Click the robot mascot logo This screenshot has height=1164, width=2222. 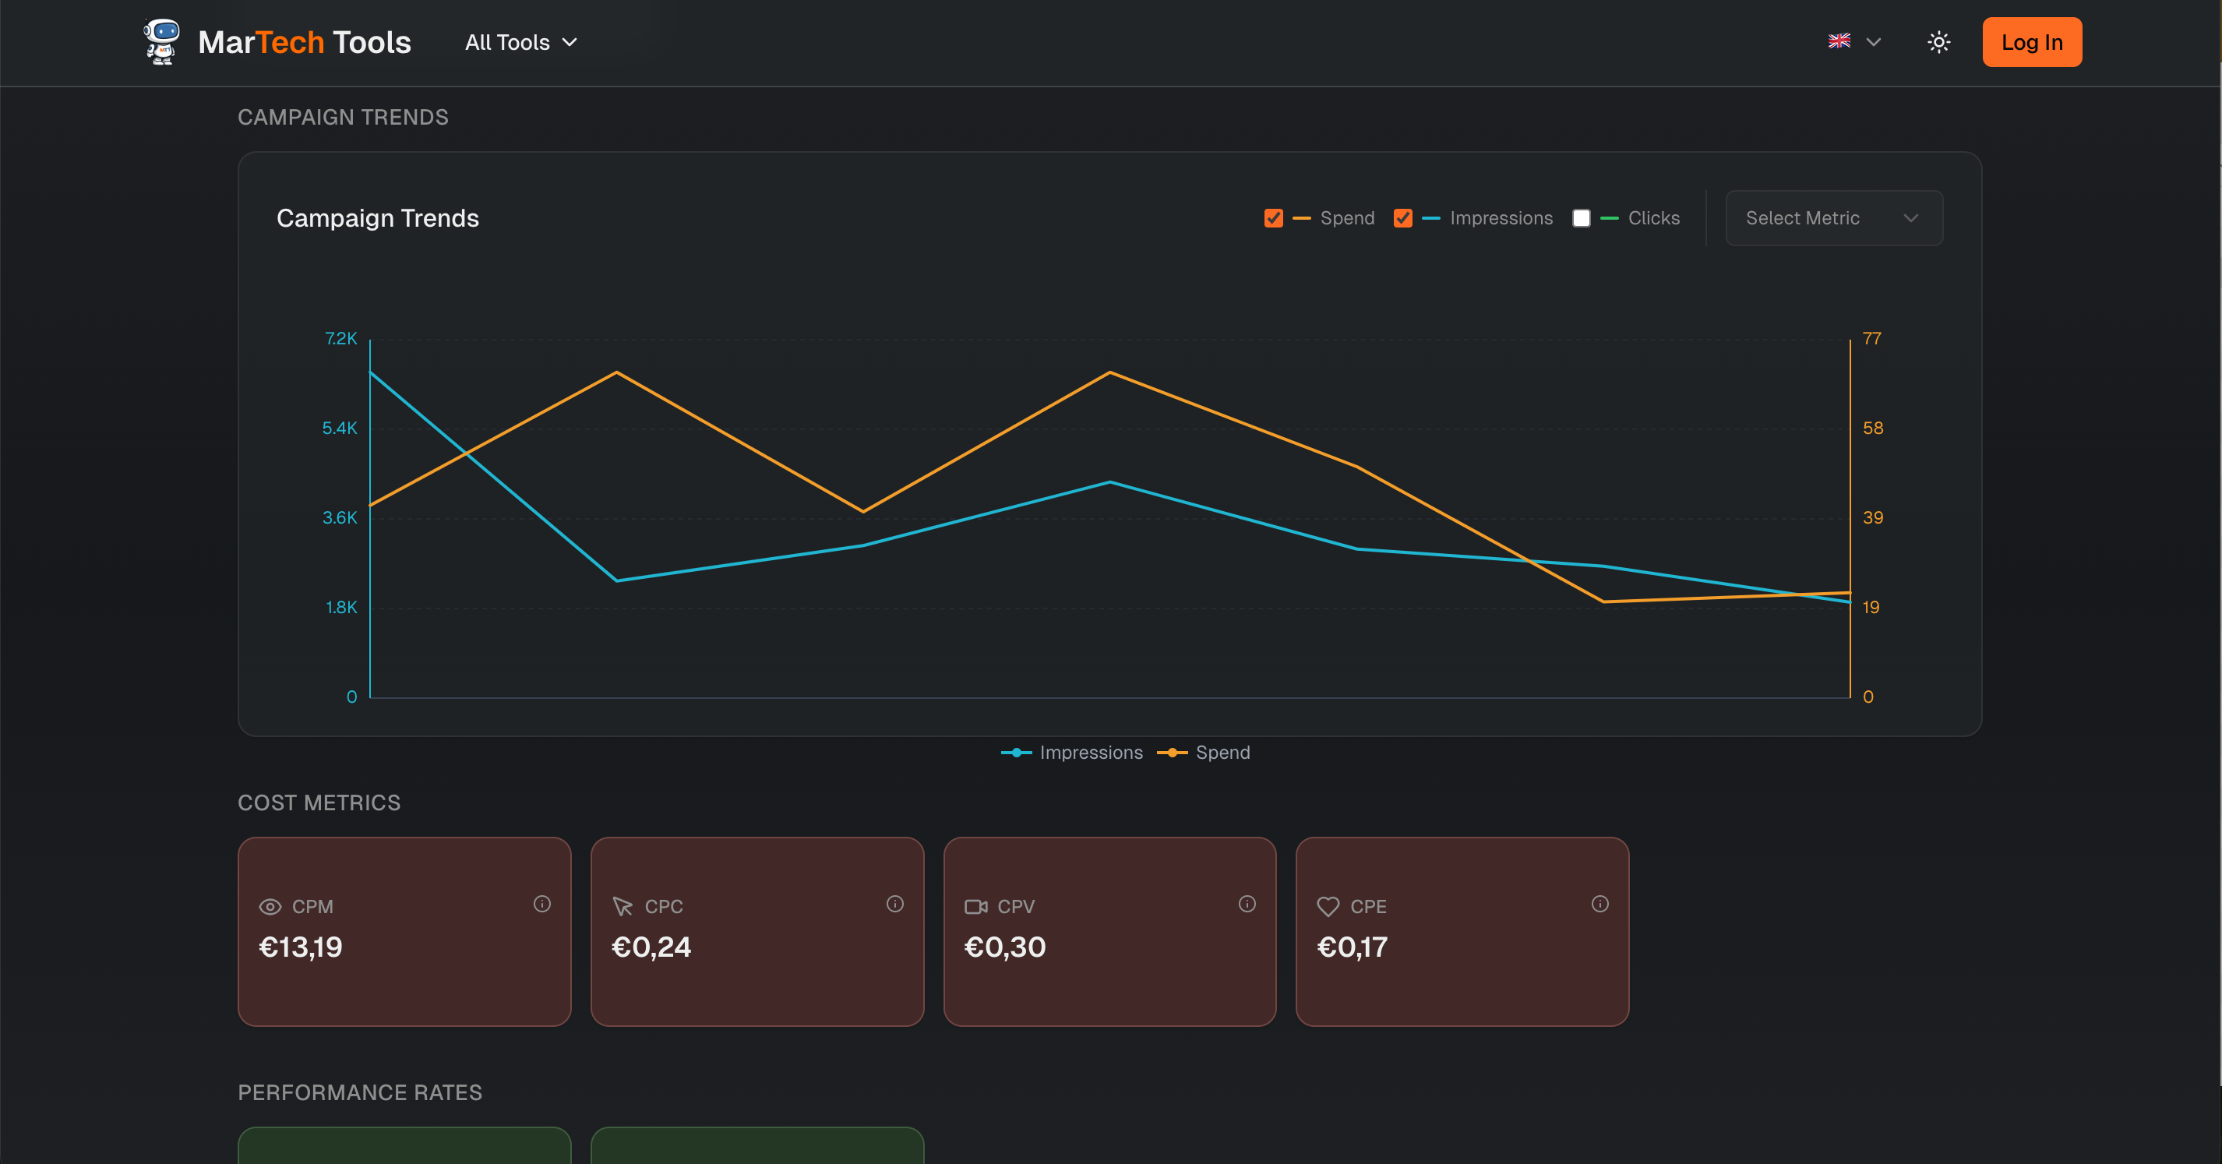pyautogui.click(x=160, y=41)
